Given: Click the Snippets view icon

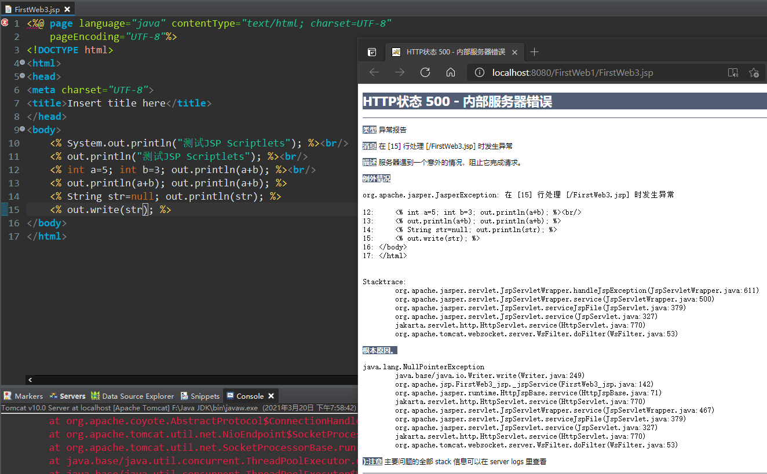Looking at the screenshot, I should 184,396.
